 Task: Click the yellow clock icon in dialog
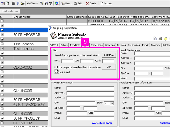coord(165,39)
